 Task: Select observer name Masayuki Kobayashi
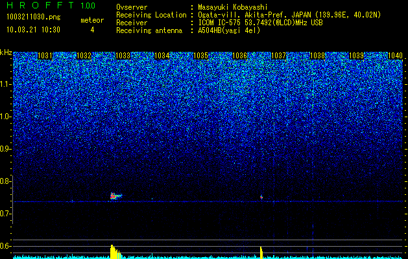pos(233,7)
